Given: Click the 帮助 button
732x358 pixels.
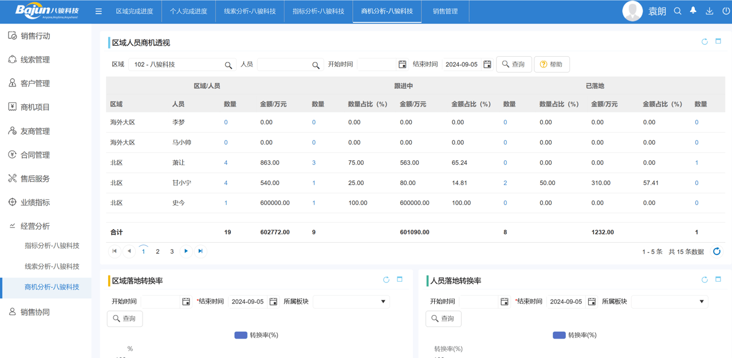Looking at the screenshot, I should click(x=552, y=64).
